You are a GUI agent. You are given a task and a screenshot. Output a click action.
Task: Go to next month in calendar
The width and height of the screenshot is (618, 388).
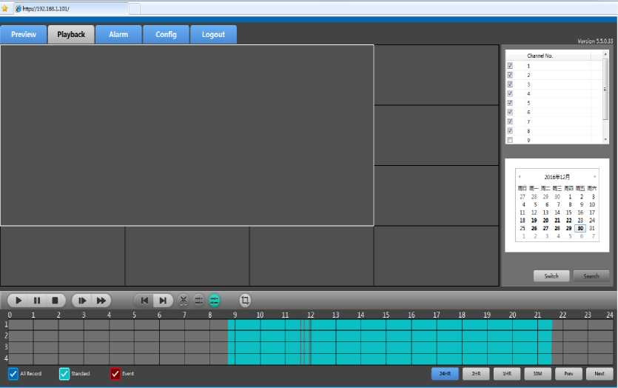(594, 177)
